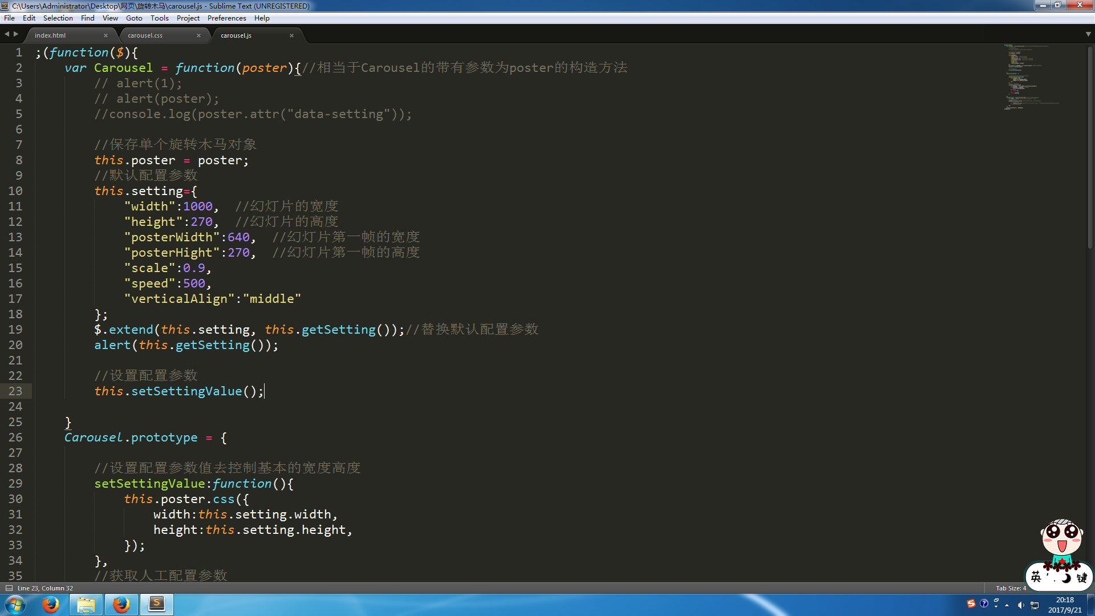1095x616 pixels.
Task: Click the volume speaker tray icon
Action: click(1021, 605)
